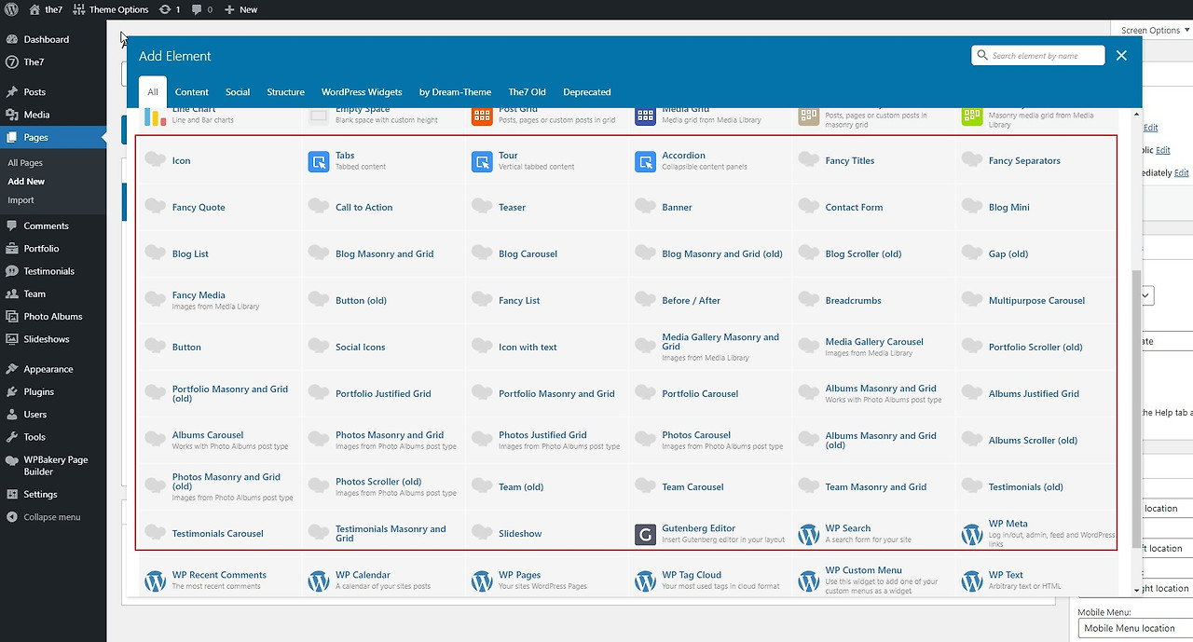Open the updates indicator in admin bar
Image resolution: width=1193 pixels, height=642 pixels.
tap(170, 9)
